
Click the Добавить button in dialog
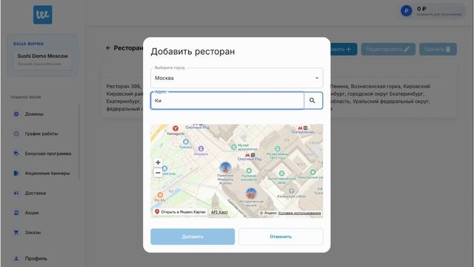point(193,237)
